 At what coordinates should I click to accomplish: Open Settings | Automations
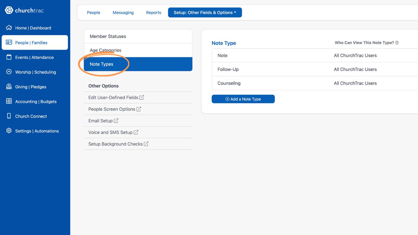(35, 131)
